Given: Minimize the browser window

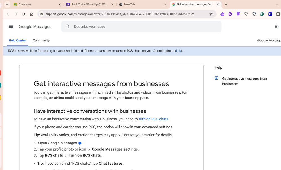Looking at the screenshot, I should (x=277, y=5).
